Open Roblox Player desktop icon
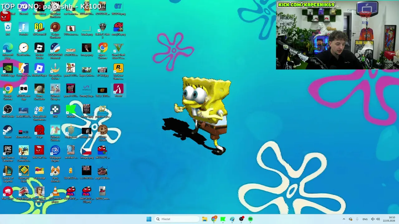 click(x=39, y=70)
